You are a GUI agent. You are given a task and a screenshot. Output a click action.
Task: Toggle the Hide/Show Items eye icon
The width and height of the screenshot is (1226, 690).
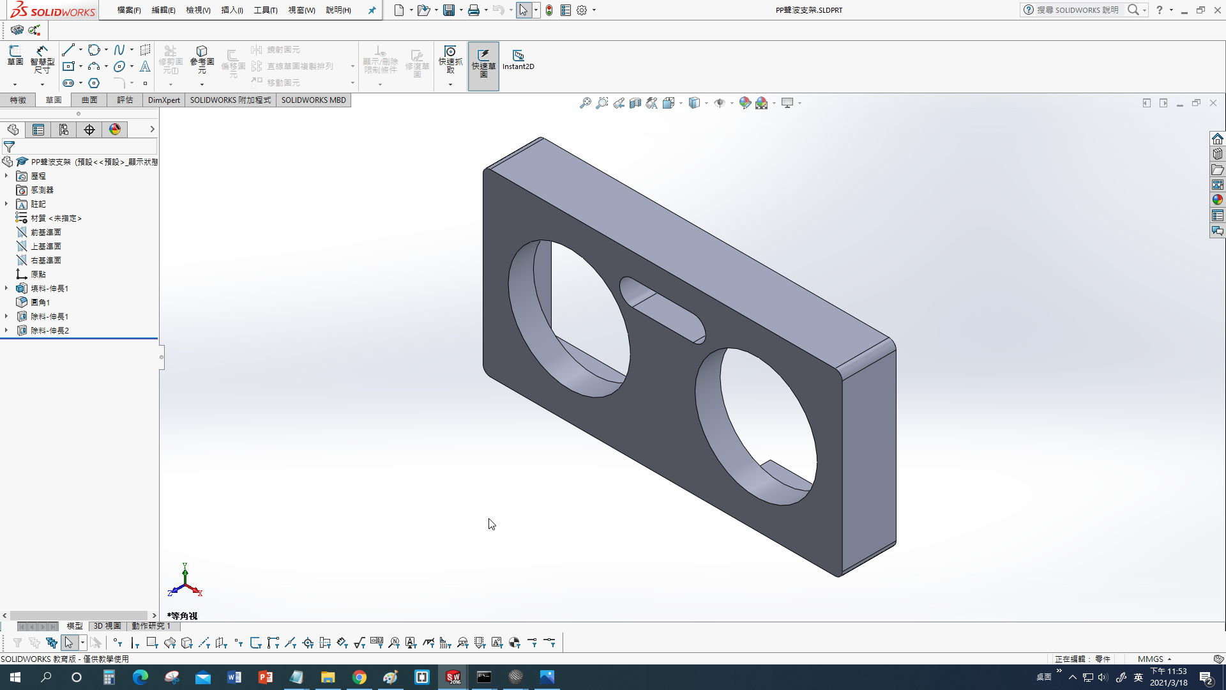click(719, 103)
